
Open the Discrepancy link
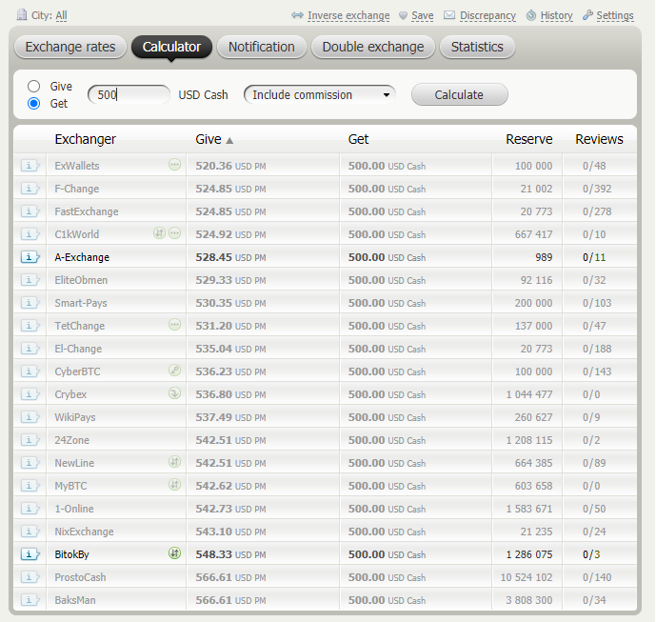tap(487, 15)
